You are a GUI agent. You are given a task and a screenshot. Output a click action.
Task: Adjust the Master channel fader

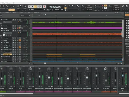click(122, 75)
